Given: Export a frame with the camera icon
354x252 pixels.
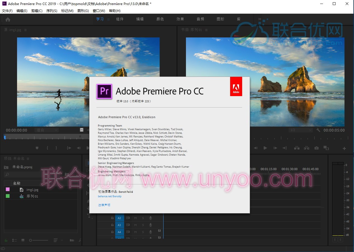Looking at the screenshot, I should pos(316,148).
